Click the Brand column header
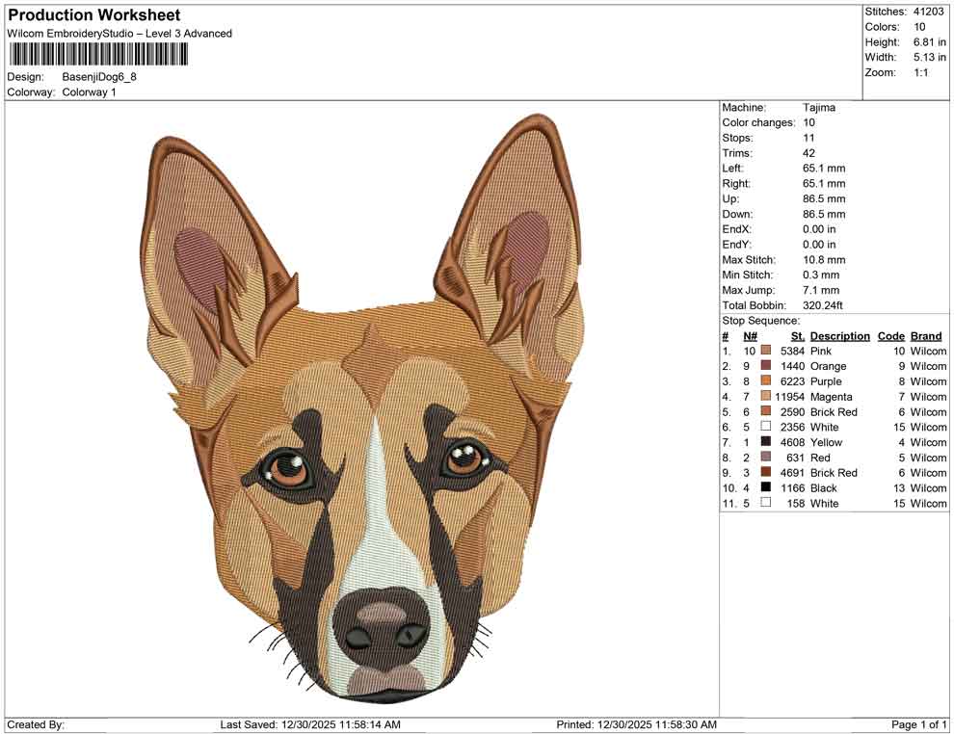Screen dimensions: 954x734 925,336
